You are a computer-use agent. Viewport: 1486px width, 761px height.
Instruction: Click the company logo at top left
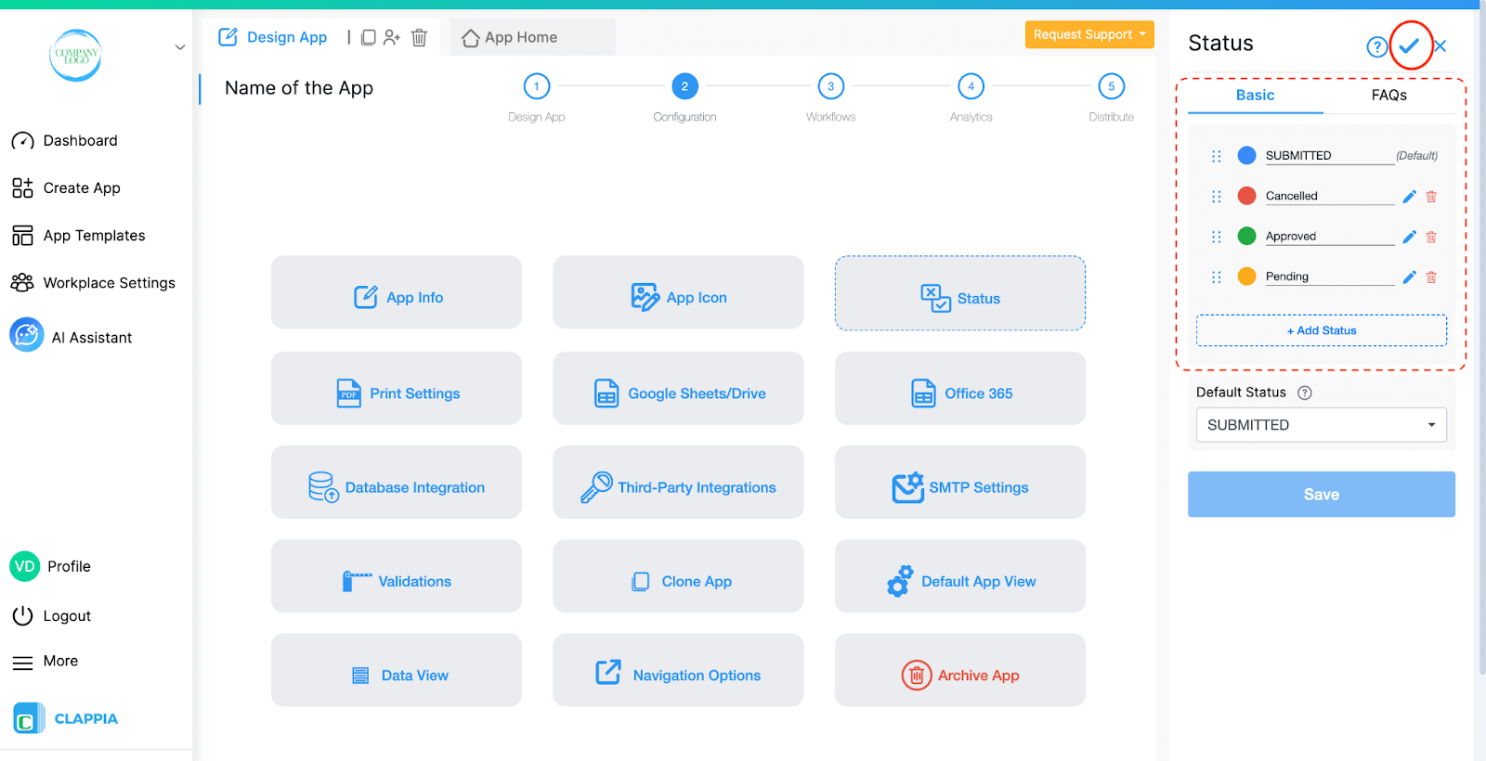(x=75, y=55)
